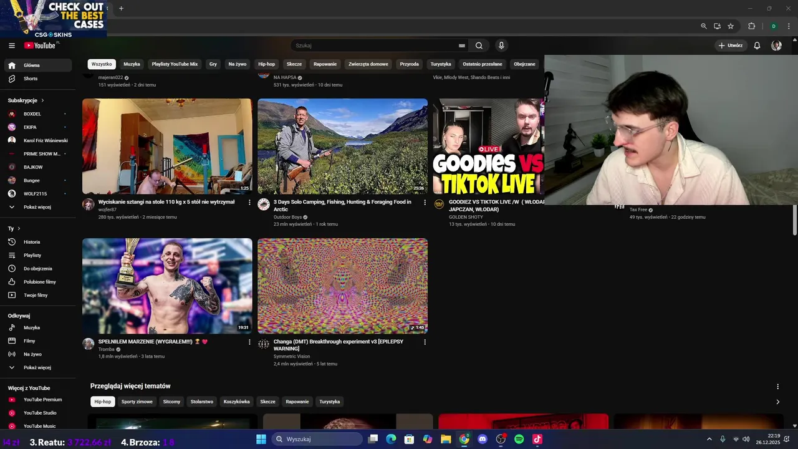The image size is (798, 449).
Task: Click the page vertical scrollbar
Action: pos(794,219)
